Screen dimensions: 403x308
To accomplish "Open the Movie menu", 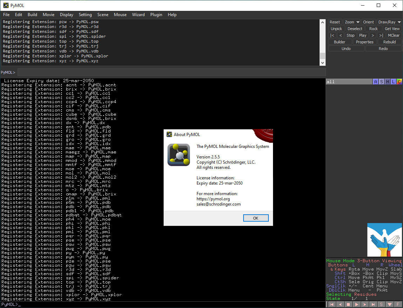I will tap(49, 15).
